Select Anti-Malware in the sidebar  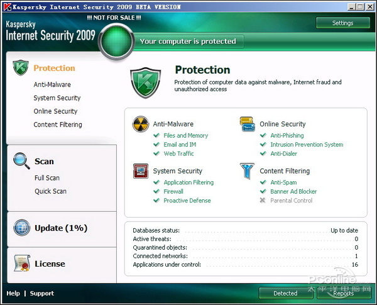(52, 84)
